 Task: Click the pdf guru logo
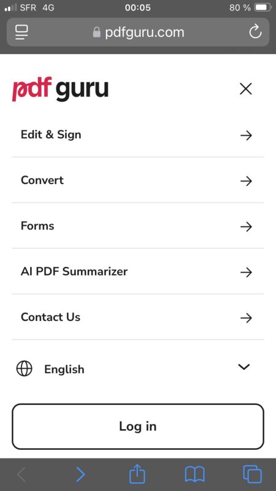click(60, 90)
